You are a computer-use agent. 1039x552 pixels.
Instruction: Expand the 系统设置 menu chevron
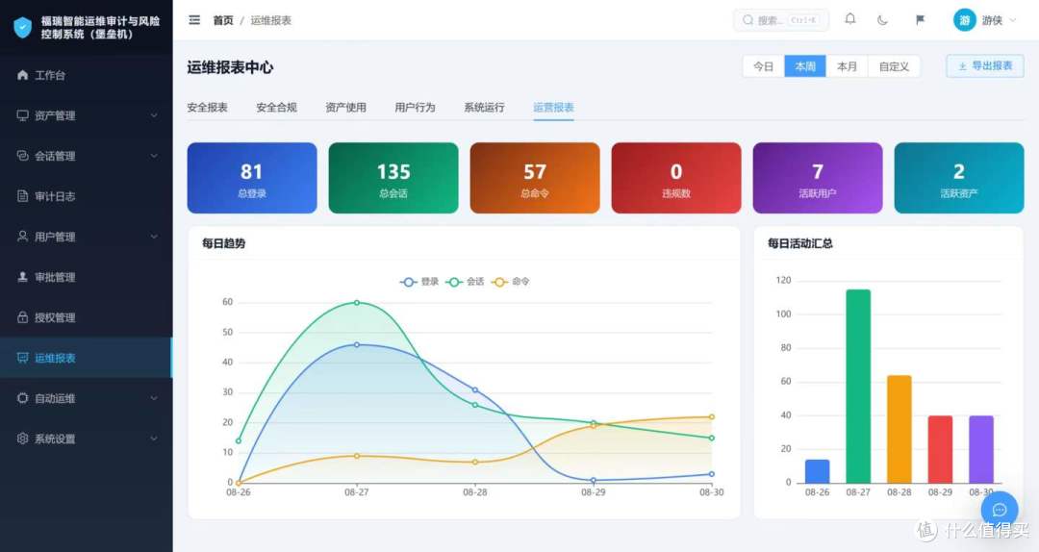(154, 439)
